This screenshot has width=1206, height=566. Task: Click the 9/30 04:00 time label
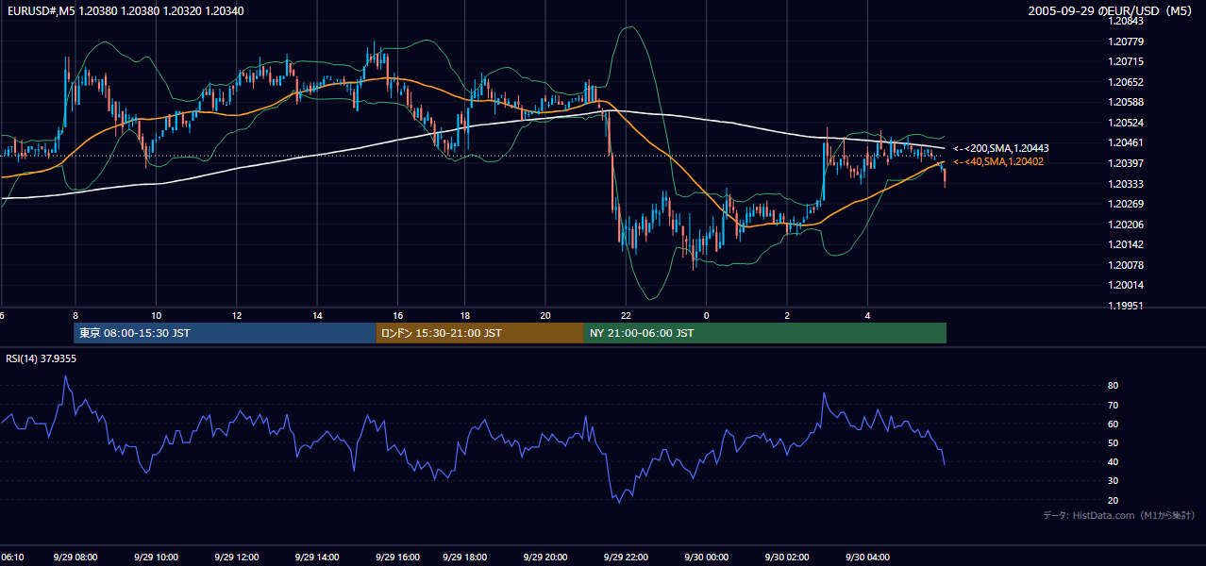coord(867,557)
